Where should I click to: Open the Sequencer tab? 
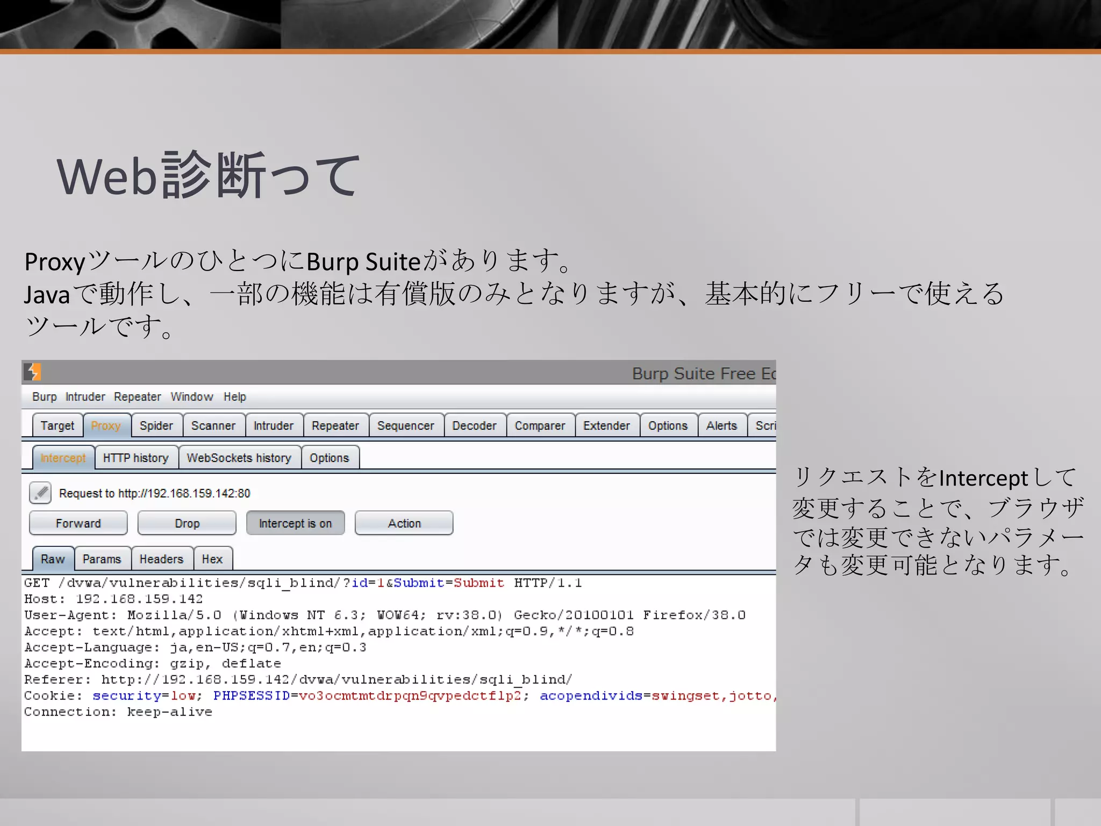[406, 425]
